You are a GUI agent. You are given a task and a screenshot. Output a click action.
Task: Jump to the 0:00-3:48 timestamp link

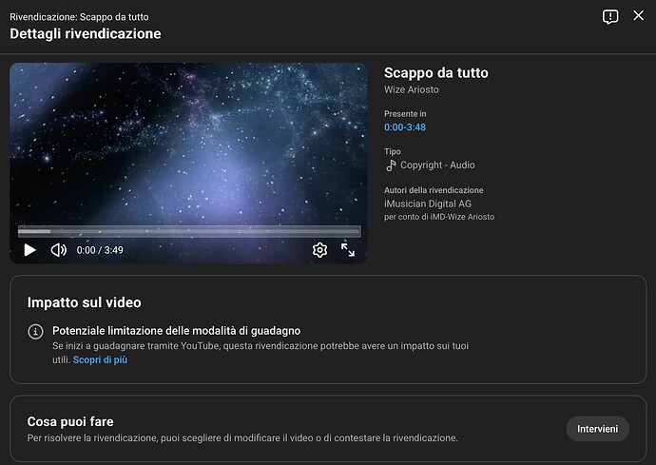pyautogui.click(x=405, y=127)
